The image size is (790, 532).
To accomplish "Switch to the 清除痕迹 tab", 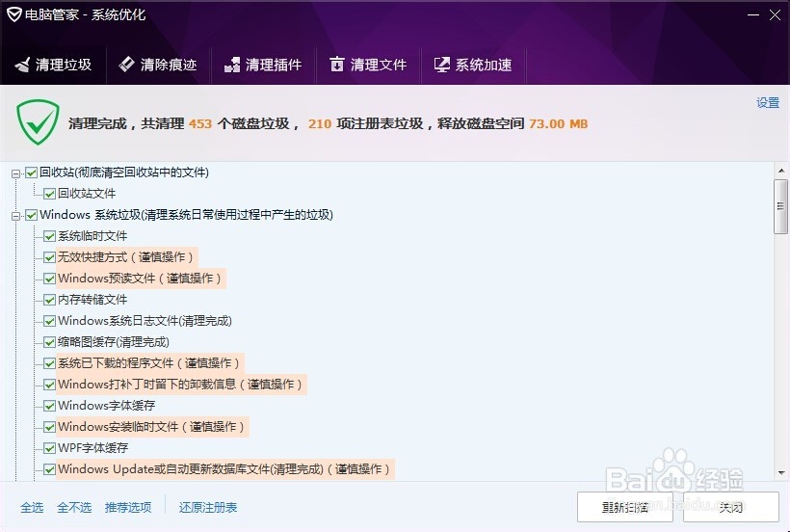I will 158,65.
